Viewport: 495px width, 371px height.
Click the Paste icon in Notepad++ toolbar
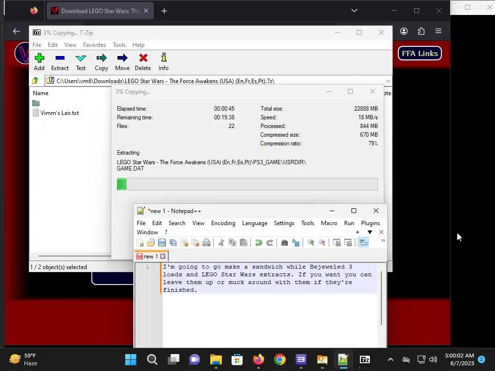[244, 243]
